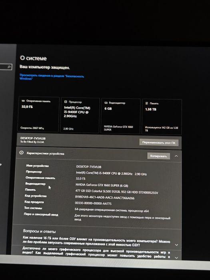Click the Видеоадаптер label in specs list

point(35,184)
